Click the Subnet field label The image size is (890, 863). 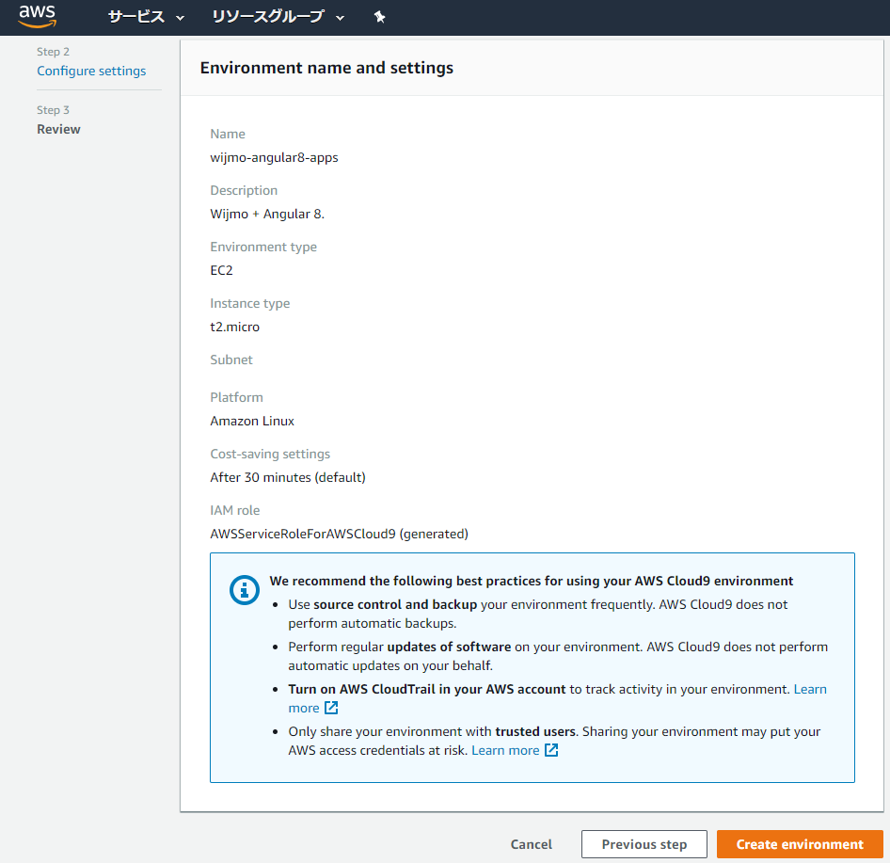[x=231, y=360]
